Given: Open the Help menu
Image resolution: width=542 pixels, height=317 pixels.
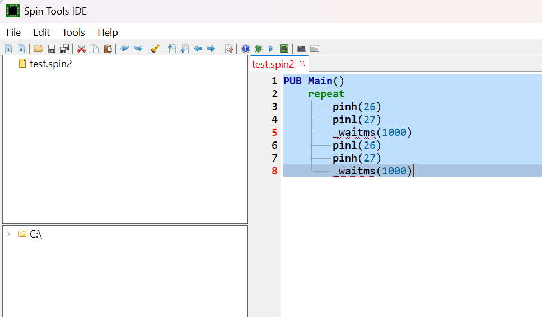Looking at the screenshot, I should pos(108,32).
